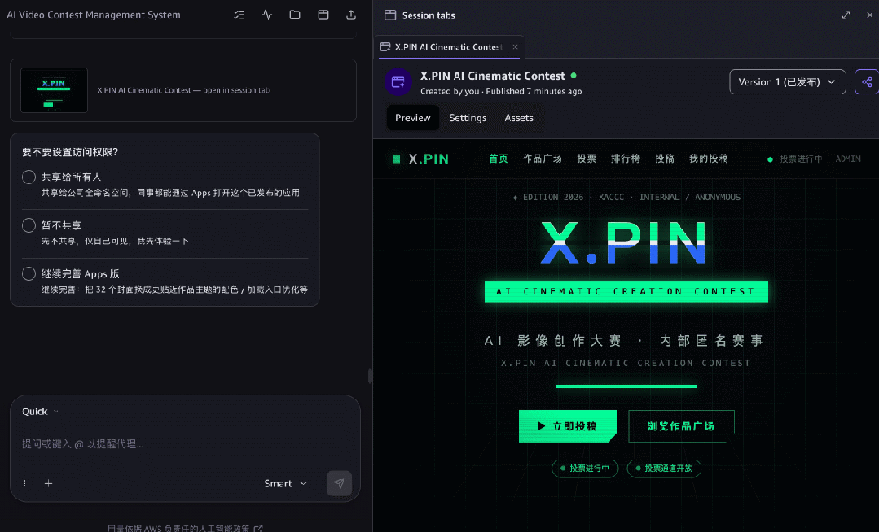Open the Smart model dropdown
This screenshot has height=532, width=879.
pyautogui.click(x=286, y=483)
